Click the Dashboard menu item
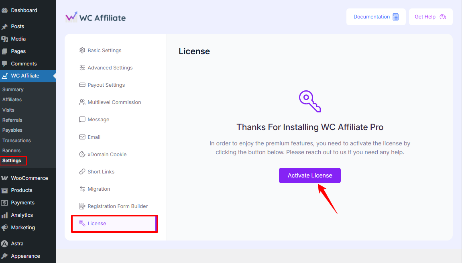The height and width of the screenshot is (263, 462). point(24,10)
